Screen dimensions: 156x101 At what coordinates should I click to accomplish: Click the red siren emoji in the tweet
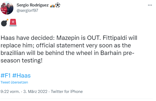pos(13,23)
